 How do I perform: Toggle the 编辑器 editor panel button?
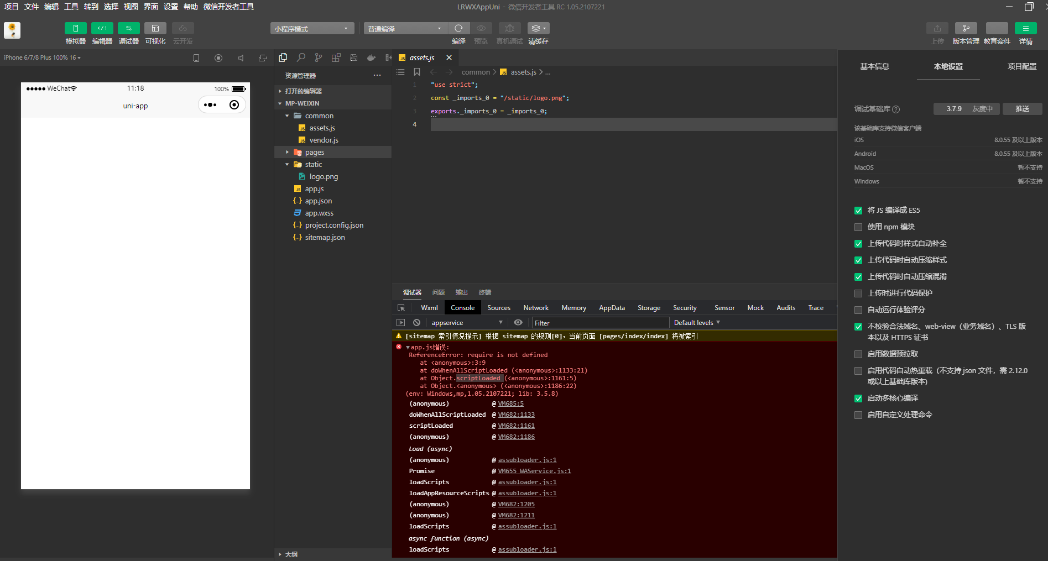(x=102, y=28)
